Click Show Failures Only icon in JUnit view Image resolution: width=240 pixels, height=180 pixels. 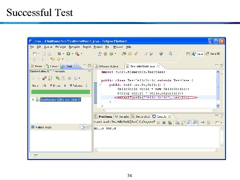(44, 78)
